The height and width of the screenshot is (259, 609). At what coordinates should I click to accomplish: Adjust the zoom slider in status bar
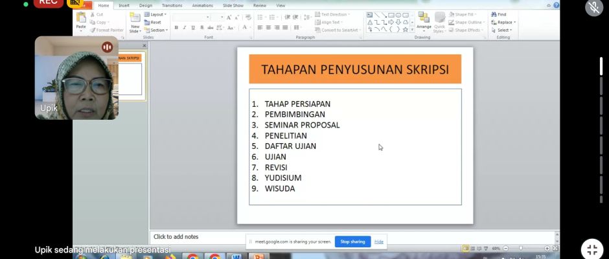coord(522,248)
